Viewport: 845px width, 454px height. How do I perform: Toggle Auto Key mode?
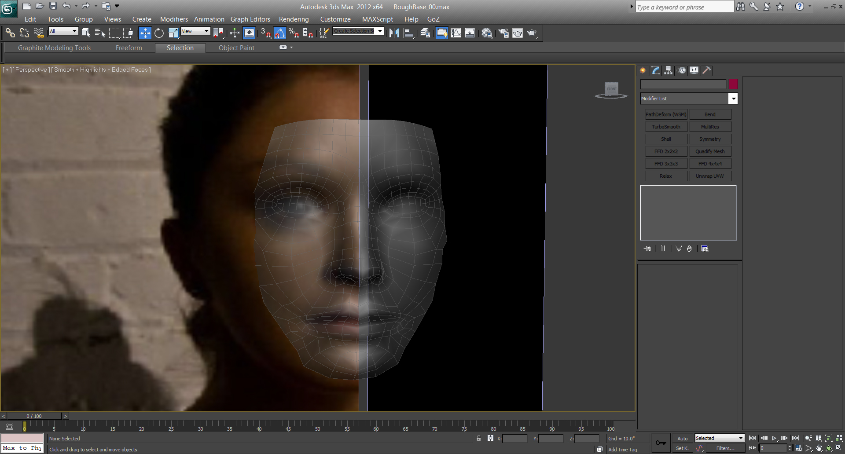(682, 439)
